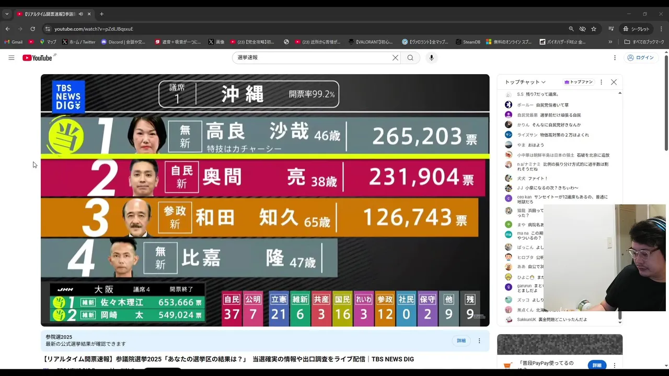Click the address bar URL youtube.com/watch
This screenshot has height=376, width=669.
click(94, 29)
